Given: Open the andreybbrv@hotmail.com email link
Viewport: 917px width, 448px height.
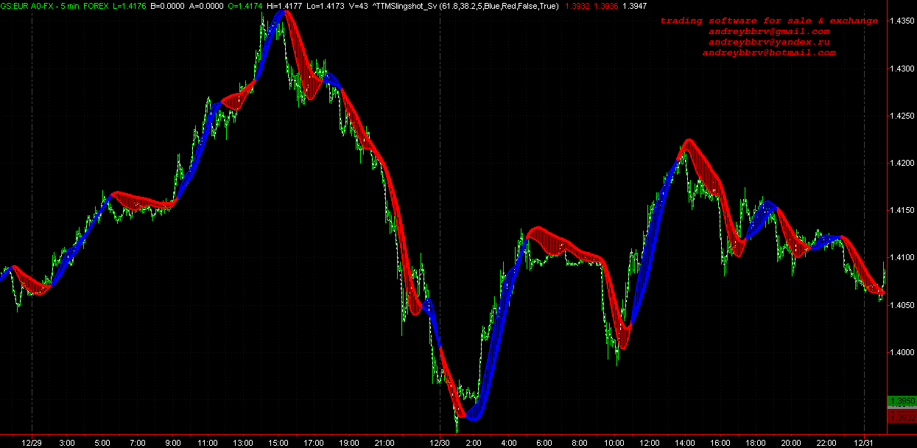Looking at the screenshot, I should [x=769, y=53].
